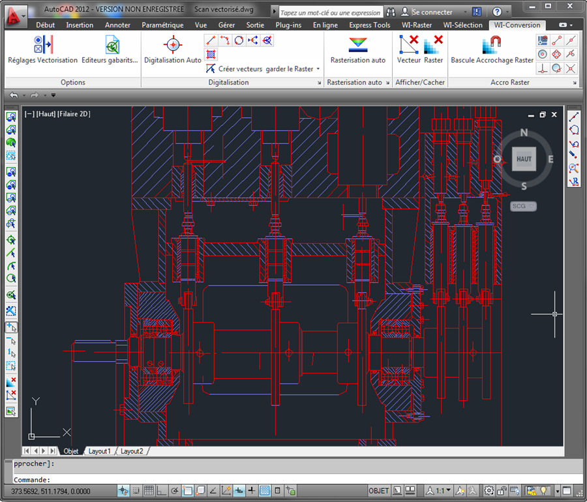Expand the Digitalisation panel launcher arrow
Screen dimensions: 587x502
[320, 83]
